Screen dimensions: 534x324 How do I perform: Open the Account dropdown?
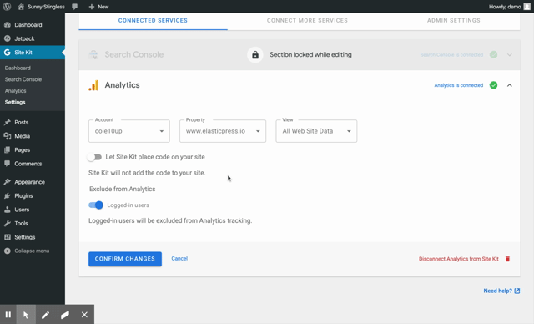[x=129, y=131]
